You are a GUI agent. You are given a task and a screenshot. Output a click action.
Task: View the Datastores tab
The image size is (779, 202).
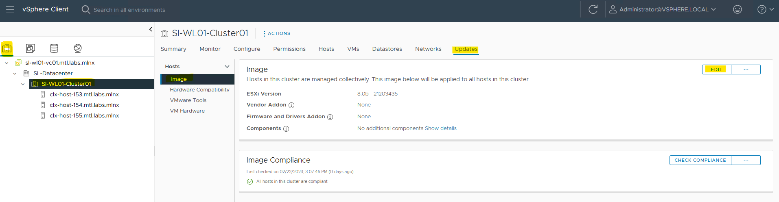387,49
